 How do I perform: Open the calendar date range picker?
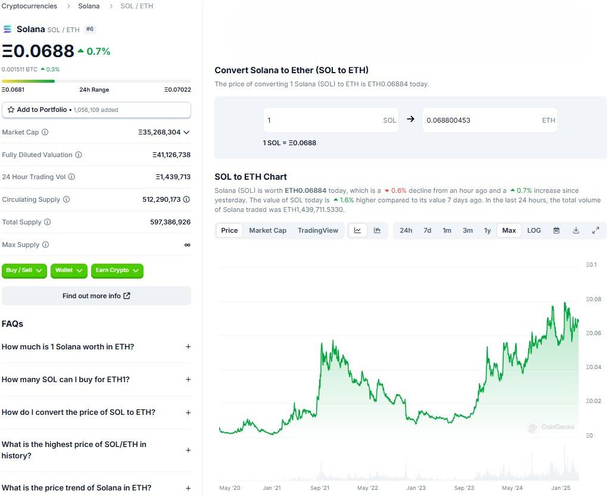point(556,230)
